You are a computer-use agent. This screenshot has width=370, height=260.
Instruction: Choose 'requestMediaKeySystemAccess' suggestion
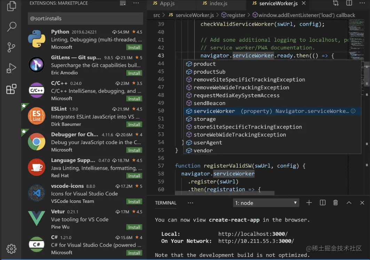[272, 95]
